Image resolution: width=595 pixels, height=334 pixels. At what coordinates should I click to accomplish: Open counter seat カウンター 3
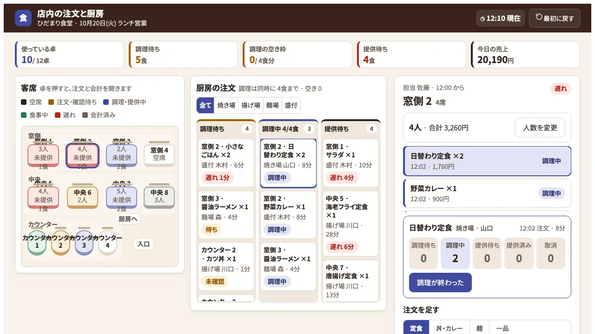pos(84,242)
